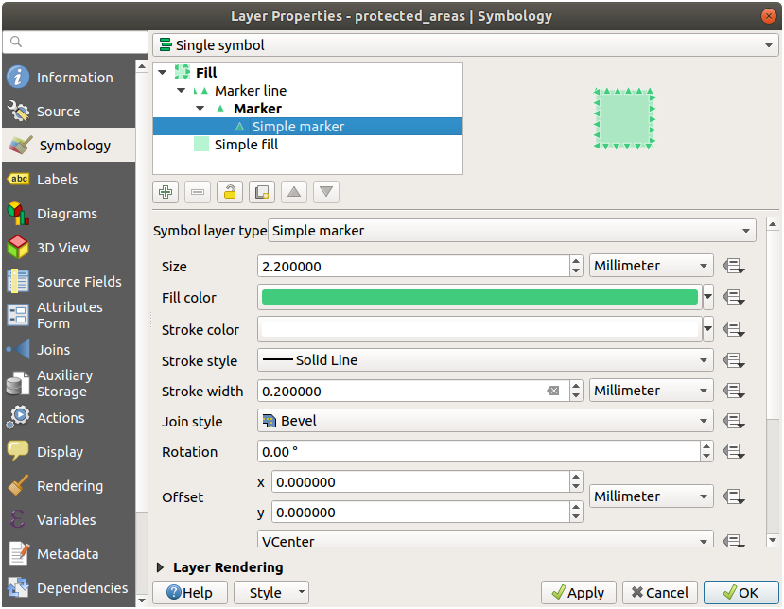Click the Cancel button
784x609 pixels.
coord(659,593)
